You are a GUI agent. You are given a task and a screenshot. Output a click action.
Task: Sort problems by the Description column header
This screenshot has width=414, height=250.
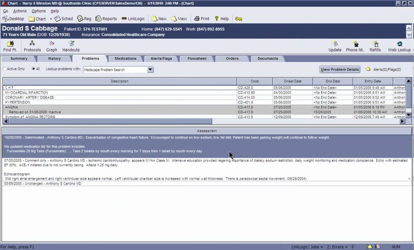120,81
